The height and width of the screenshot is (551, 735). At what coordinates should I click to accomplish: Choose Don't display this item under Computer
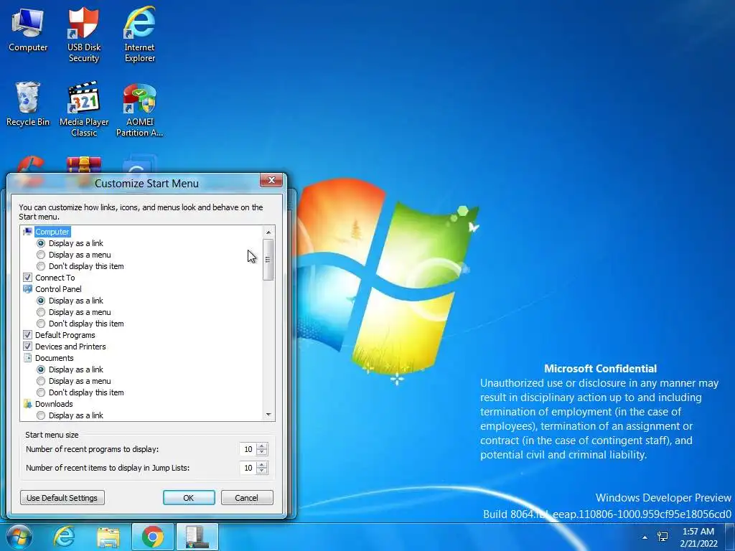tap(41, 266)
